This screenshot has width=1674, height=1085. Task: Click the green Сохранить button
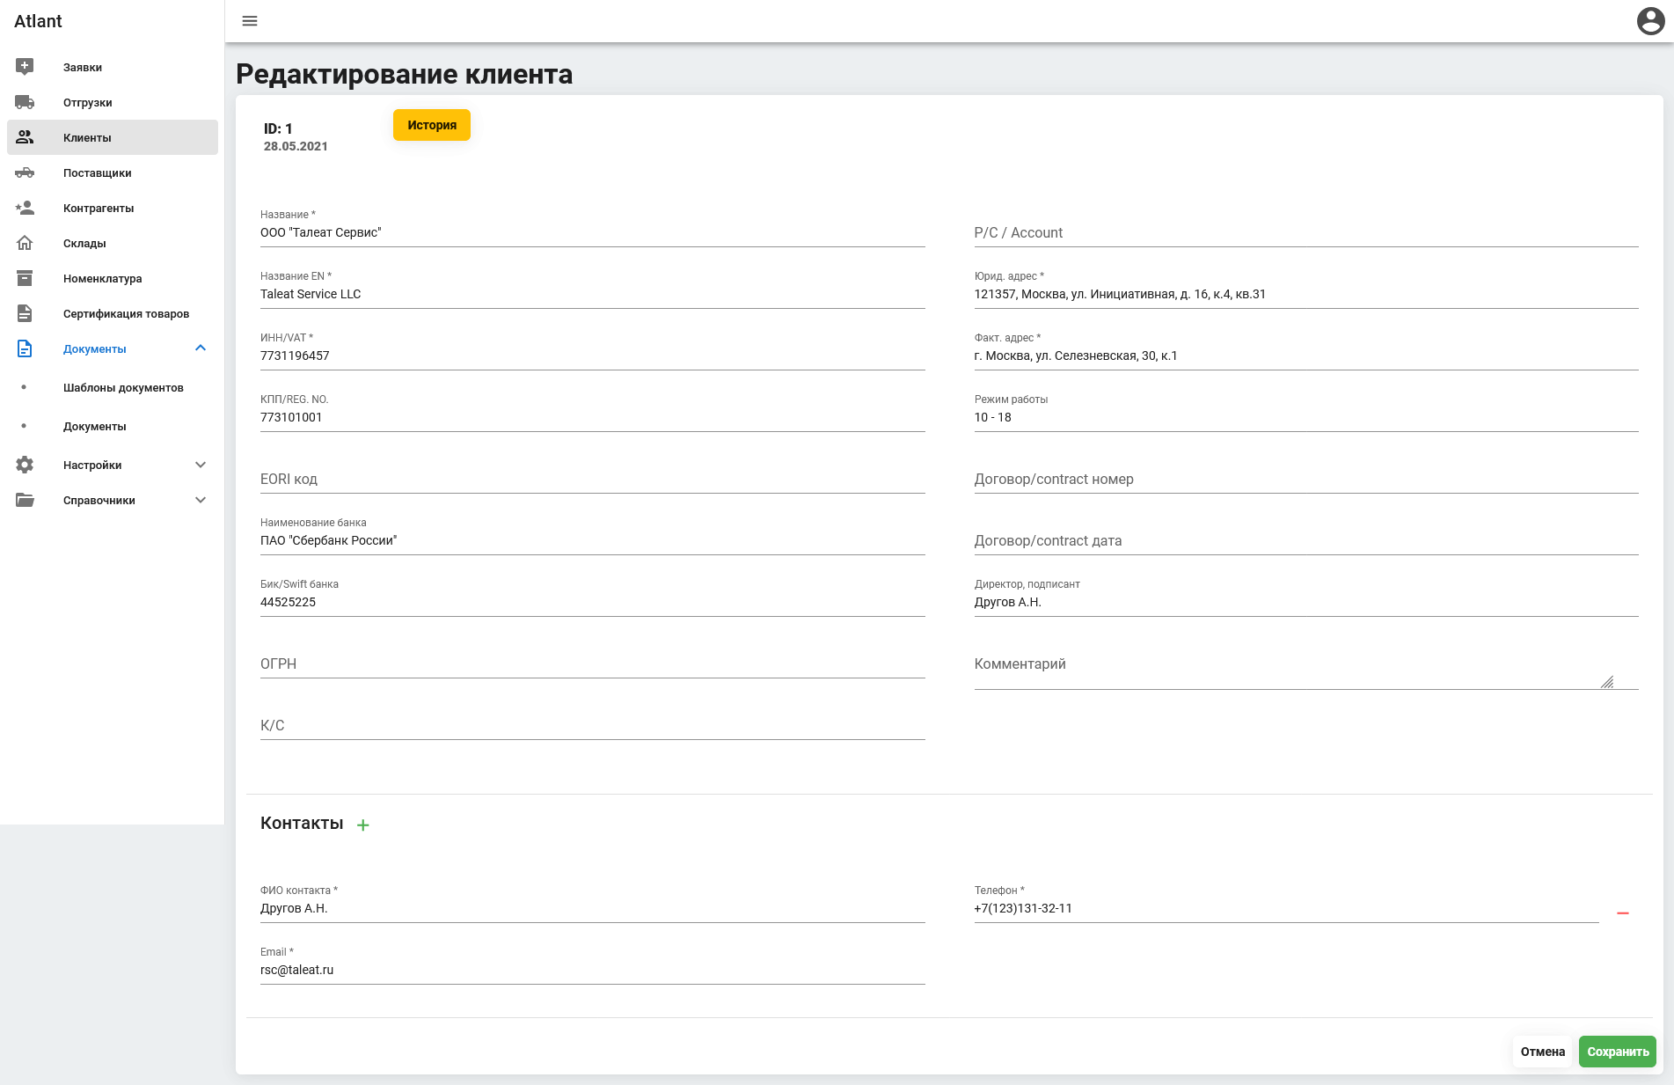pyautogui.click(x=1618, y=1052)
